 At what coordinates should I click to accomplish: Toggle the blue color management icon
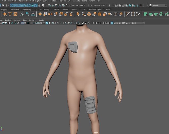coord(112,23)
